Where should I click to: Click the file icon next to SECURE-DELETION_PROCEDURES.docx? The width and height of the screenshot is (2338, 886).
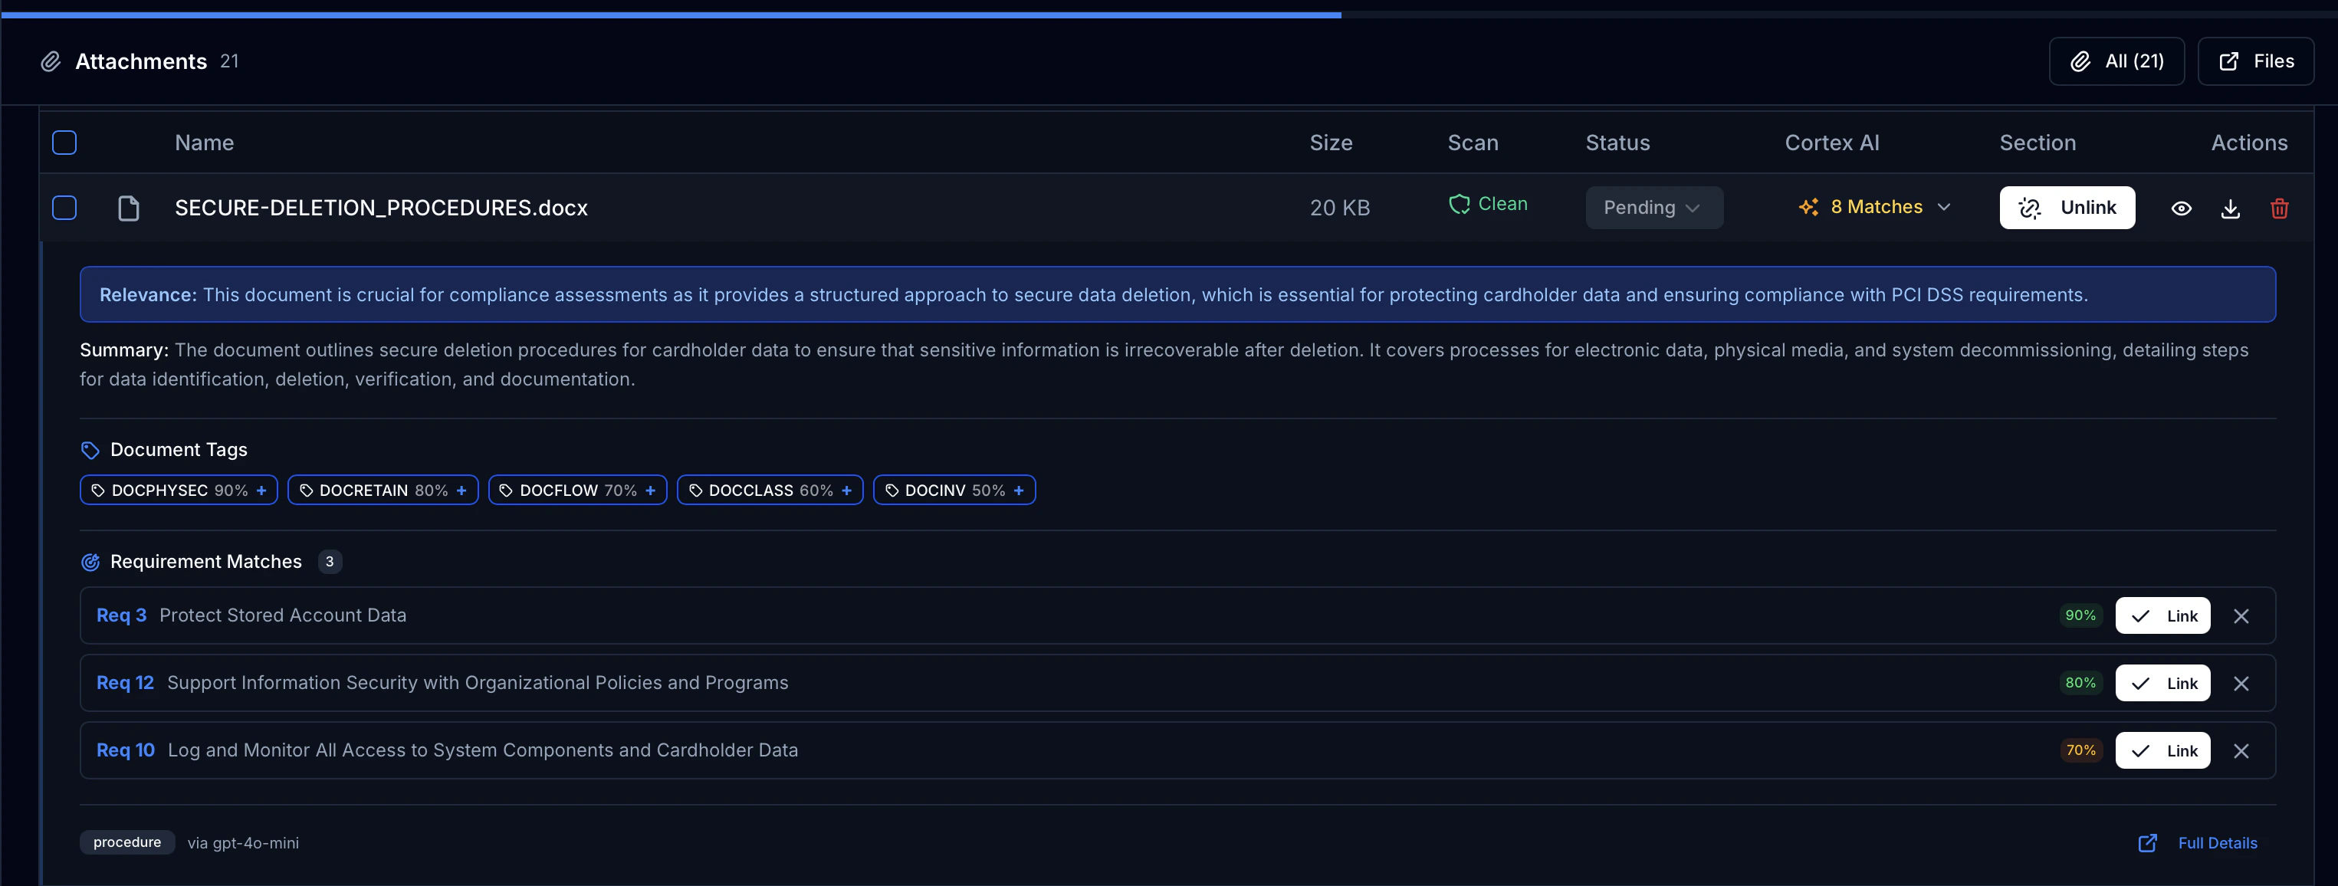point(128,207)
